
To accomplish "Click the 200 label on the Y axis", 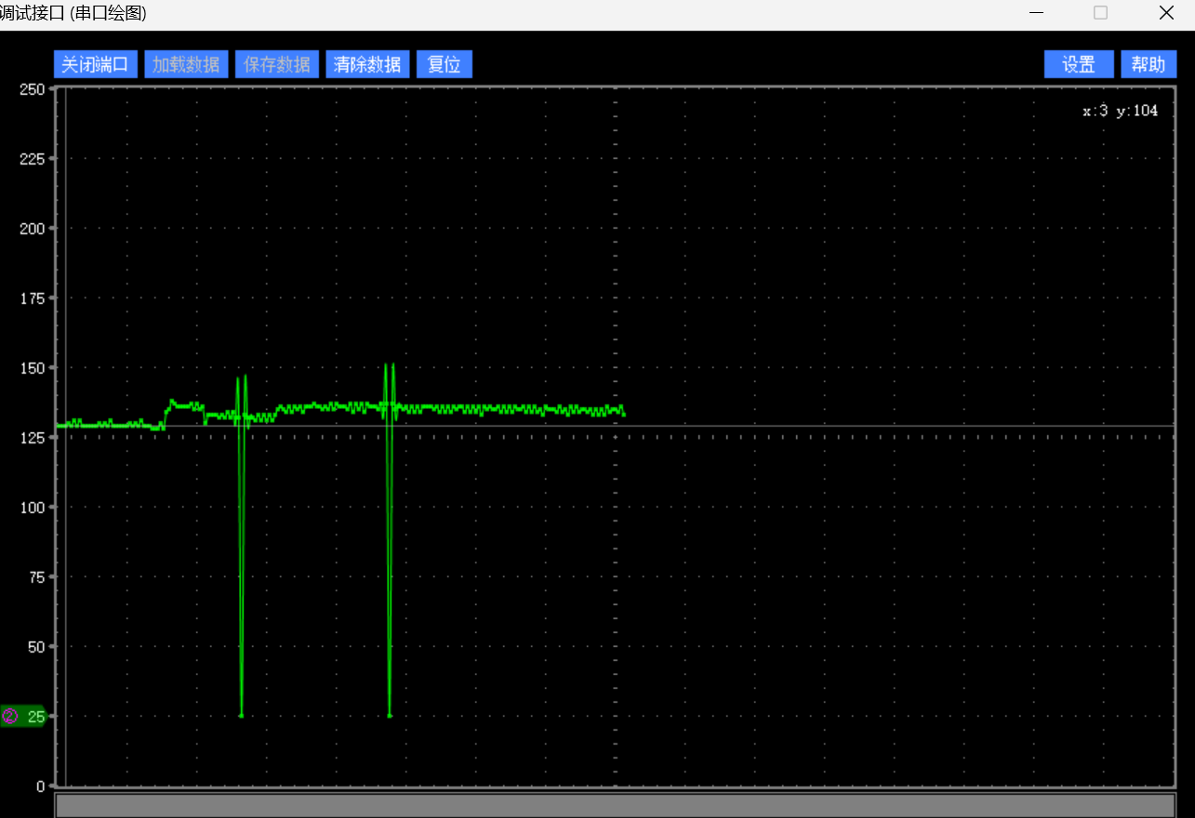I will (x=32, y=228).
